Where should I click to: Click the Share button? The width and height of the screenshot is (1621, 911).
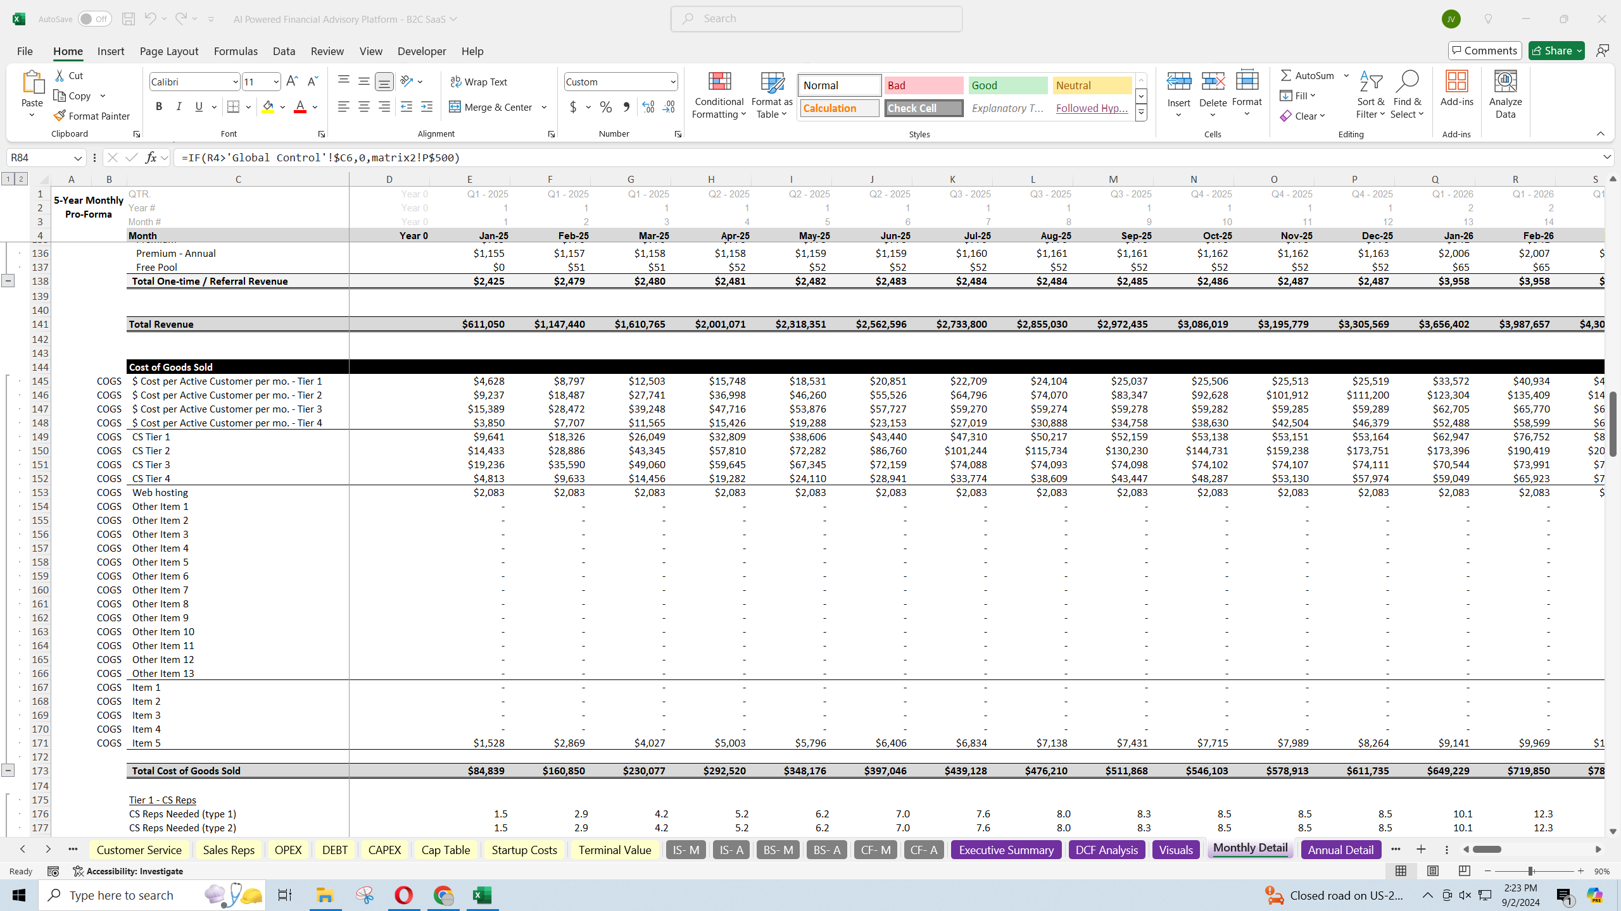(x=1556, y=51)
